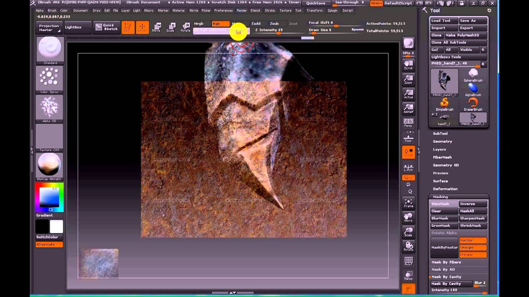
Task: Toggle the Rgb channel button
Action: point(220,24)
